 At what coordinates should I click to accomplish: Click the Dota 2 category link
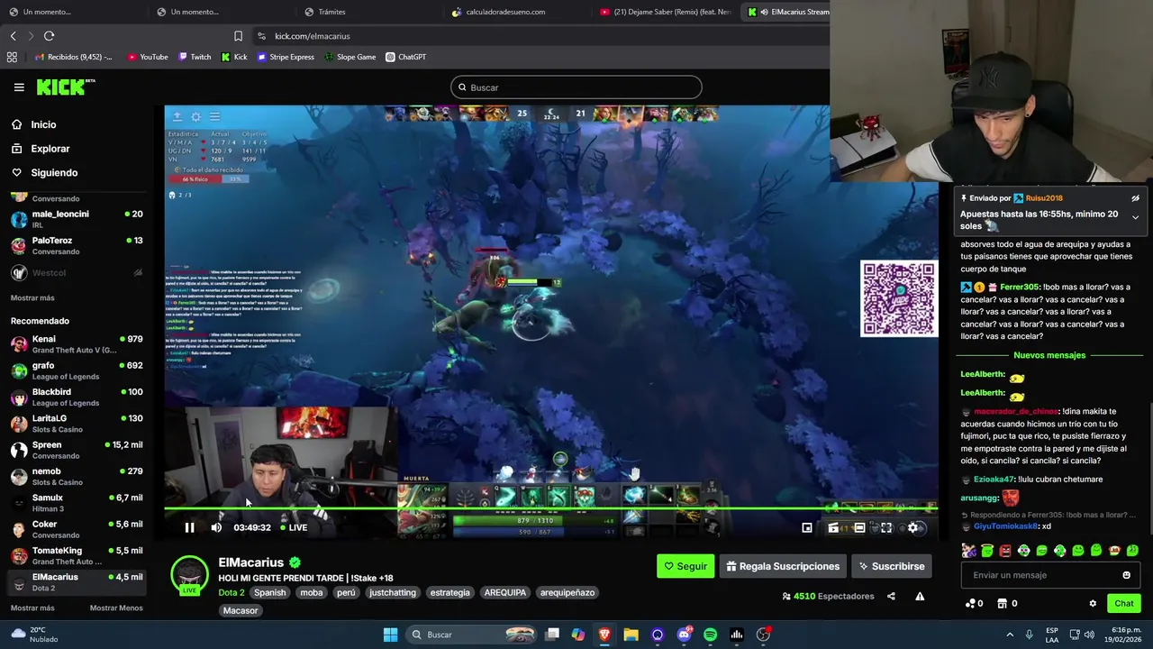coord(231,592)
